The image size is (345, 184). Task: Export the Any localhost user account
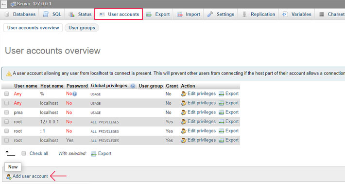pyautogui.click(x=228, y=103)
